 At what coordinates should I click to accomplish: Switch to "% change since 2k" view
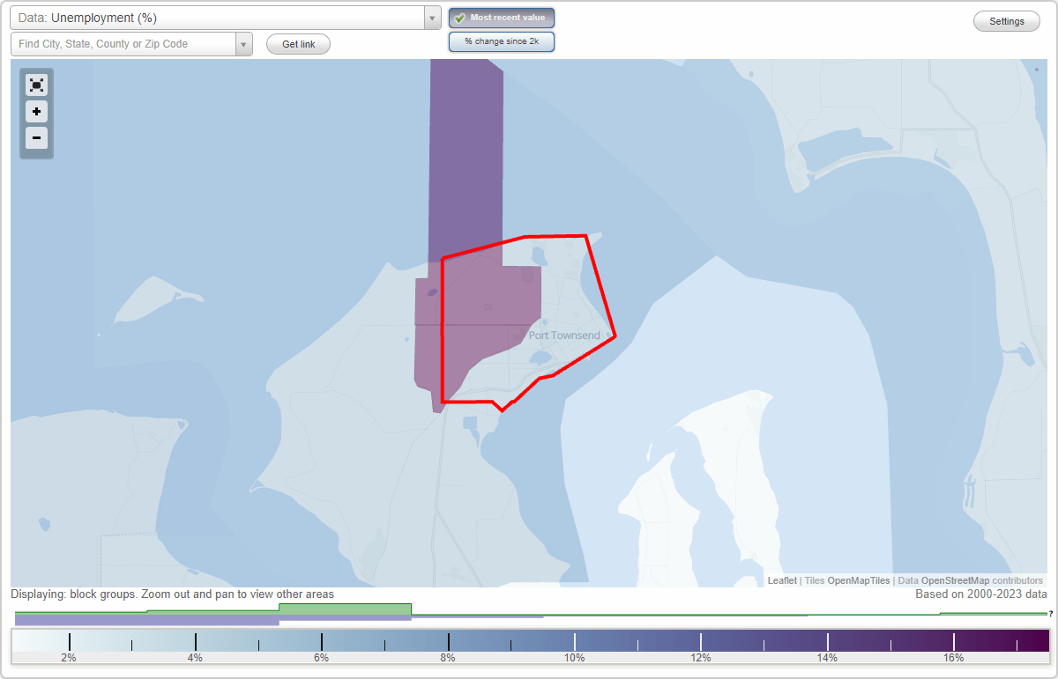pyautogui.click(x=501, y=41)
